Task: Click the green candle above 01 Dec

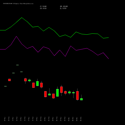Action: (x=69, y=92)
